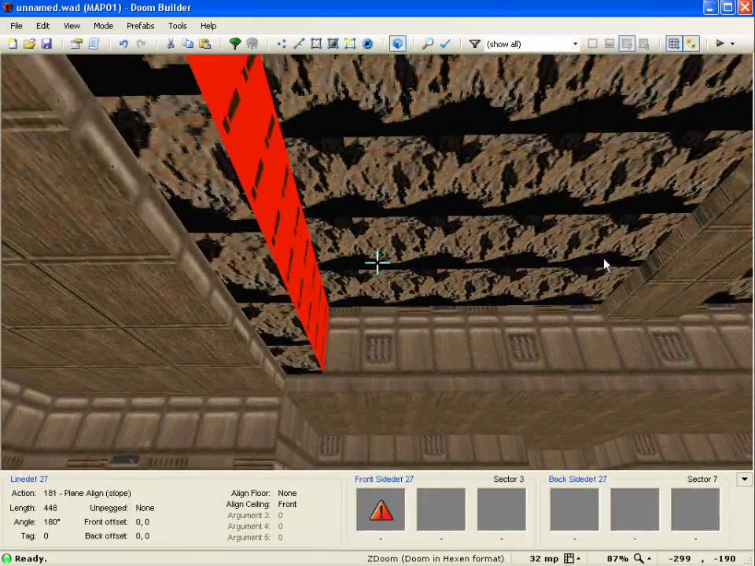Click the Back Sidedef 27 heading
Image resolution: width=755 pixels, height=566 pixels.
(578, 479)
